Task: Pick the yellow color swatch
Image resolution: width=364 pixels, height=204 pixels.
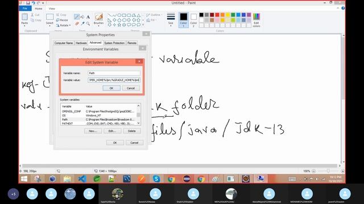Action: point(227,15)
